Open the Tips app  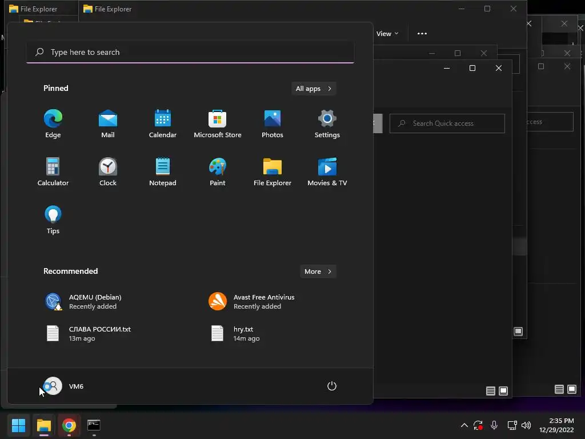coord(53,220)
